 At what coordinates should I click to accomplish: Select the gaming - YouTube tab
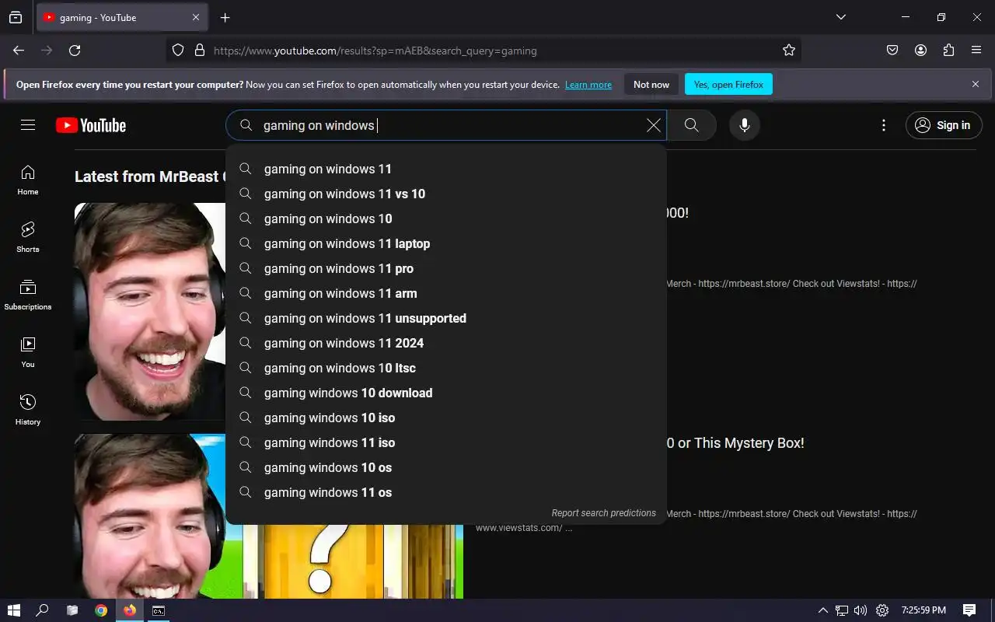click(122, 17)
